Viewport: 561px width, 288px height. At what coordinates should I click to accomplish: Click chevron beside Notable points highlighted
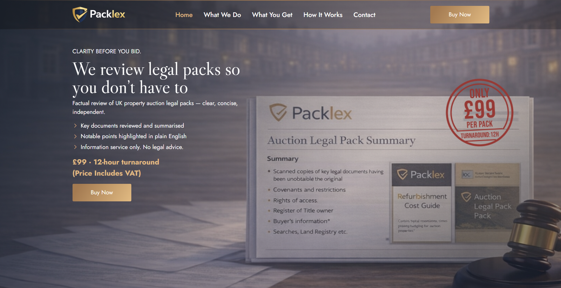[x=75, y=136]
